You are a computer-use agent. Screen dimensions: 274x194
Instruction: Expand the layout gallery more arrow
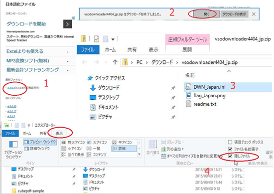click(139, 155)
